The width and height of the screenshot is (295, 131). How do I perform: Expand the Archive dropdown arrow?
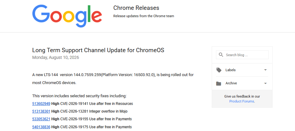pos(265,83)
